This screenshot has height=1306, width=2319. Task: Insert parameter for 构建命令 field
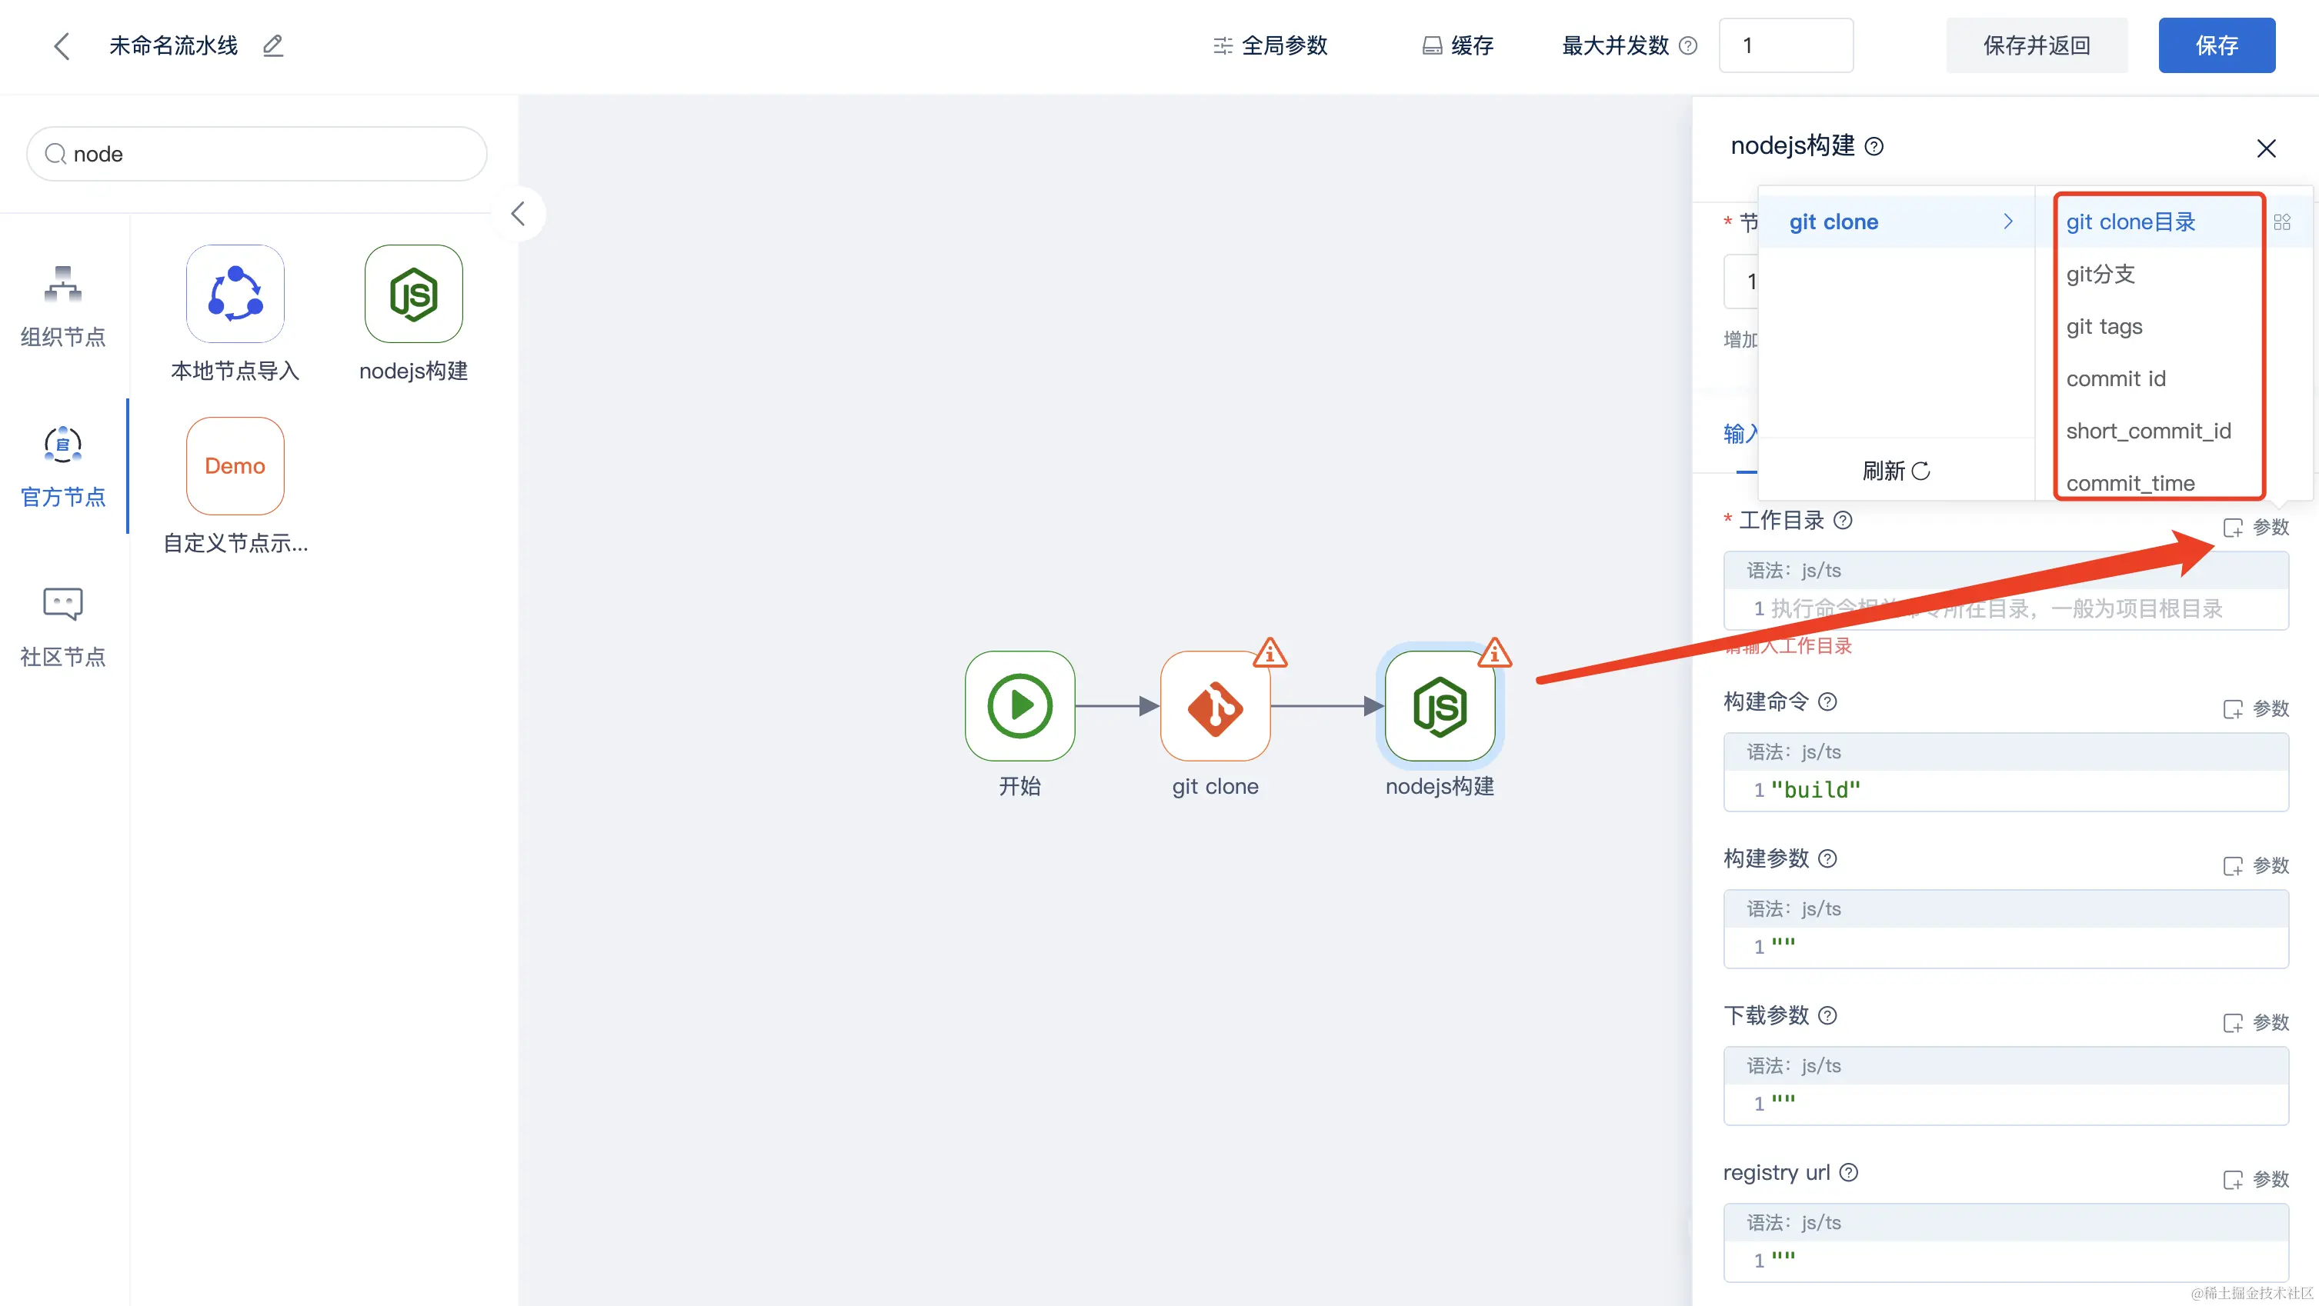(2256, 709)
